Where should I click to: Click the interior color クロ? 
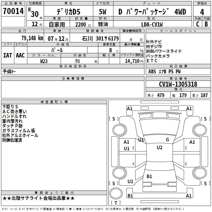pos(77,61)
